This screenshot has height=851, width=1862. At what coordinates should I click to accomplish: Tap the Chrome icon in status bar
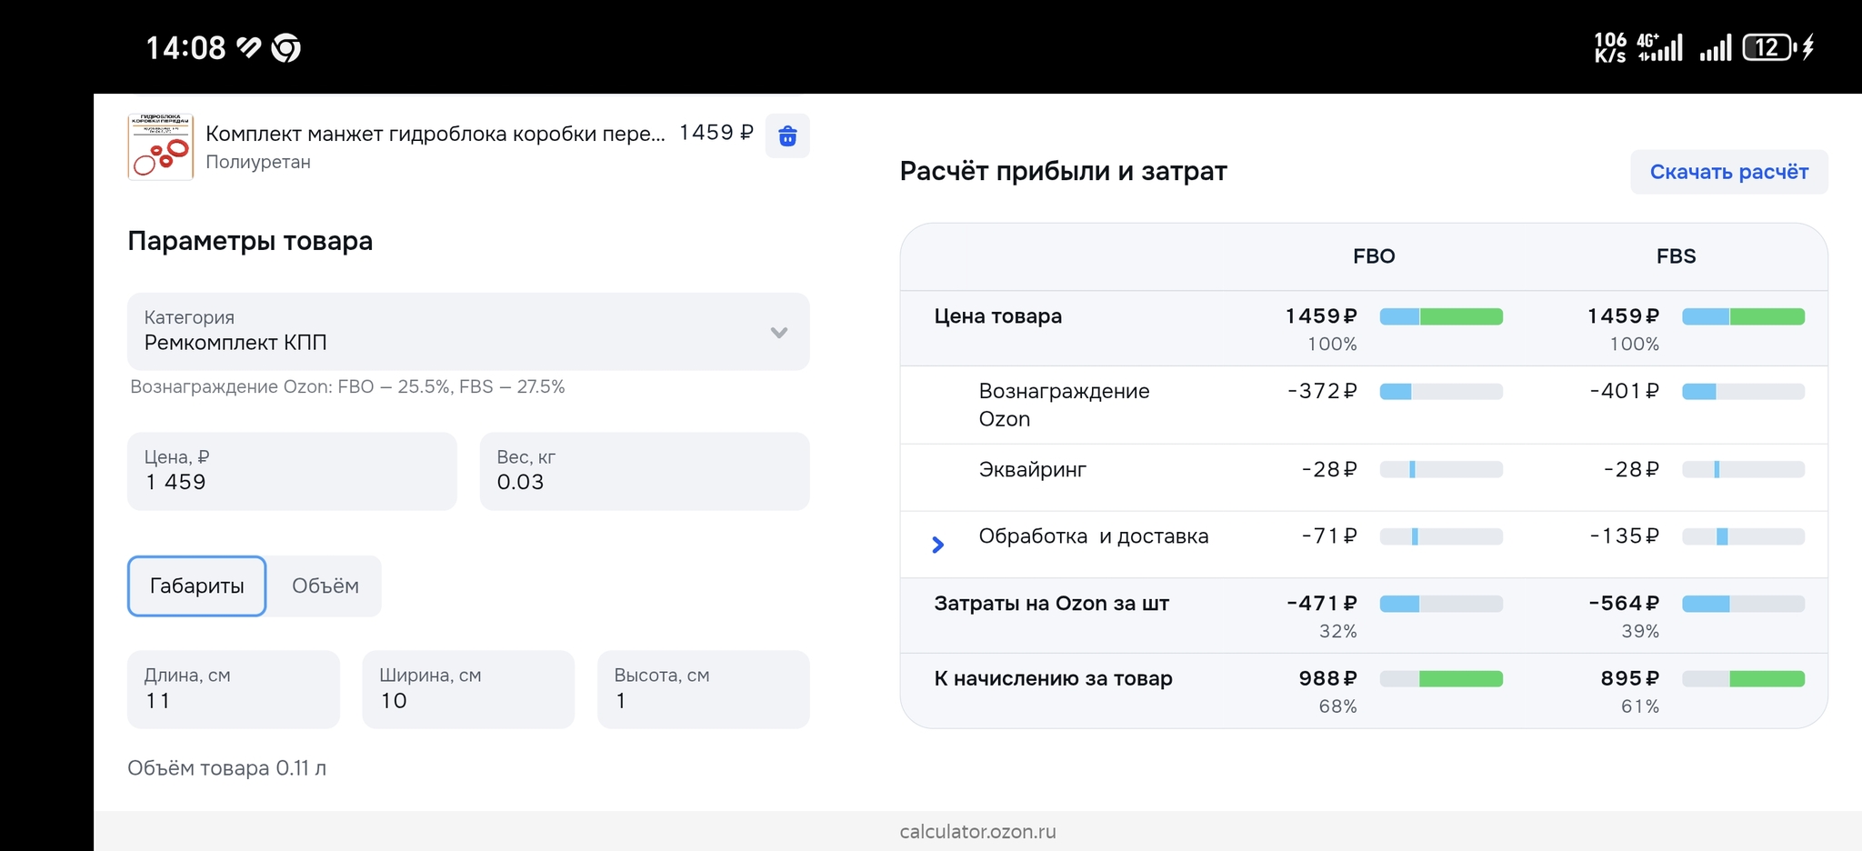[286, 47]
